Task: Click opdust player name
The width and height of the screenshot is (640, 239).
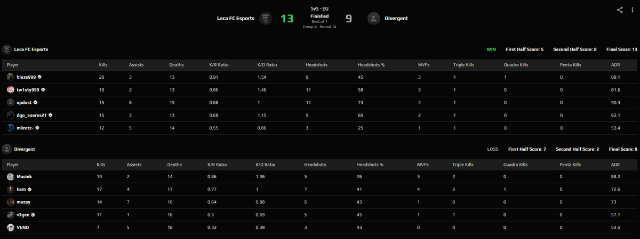Action: [23, 102]
